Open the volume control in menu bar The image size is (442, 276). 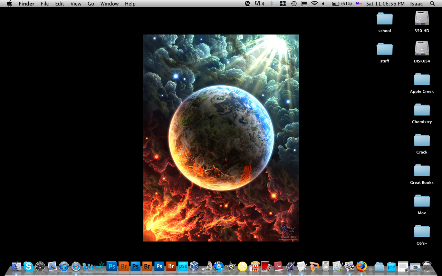coord(324,4)
